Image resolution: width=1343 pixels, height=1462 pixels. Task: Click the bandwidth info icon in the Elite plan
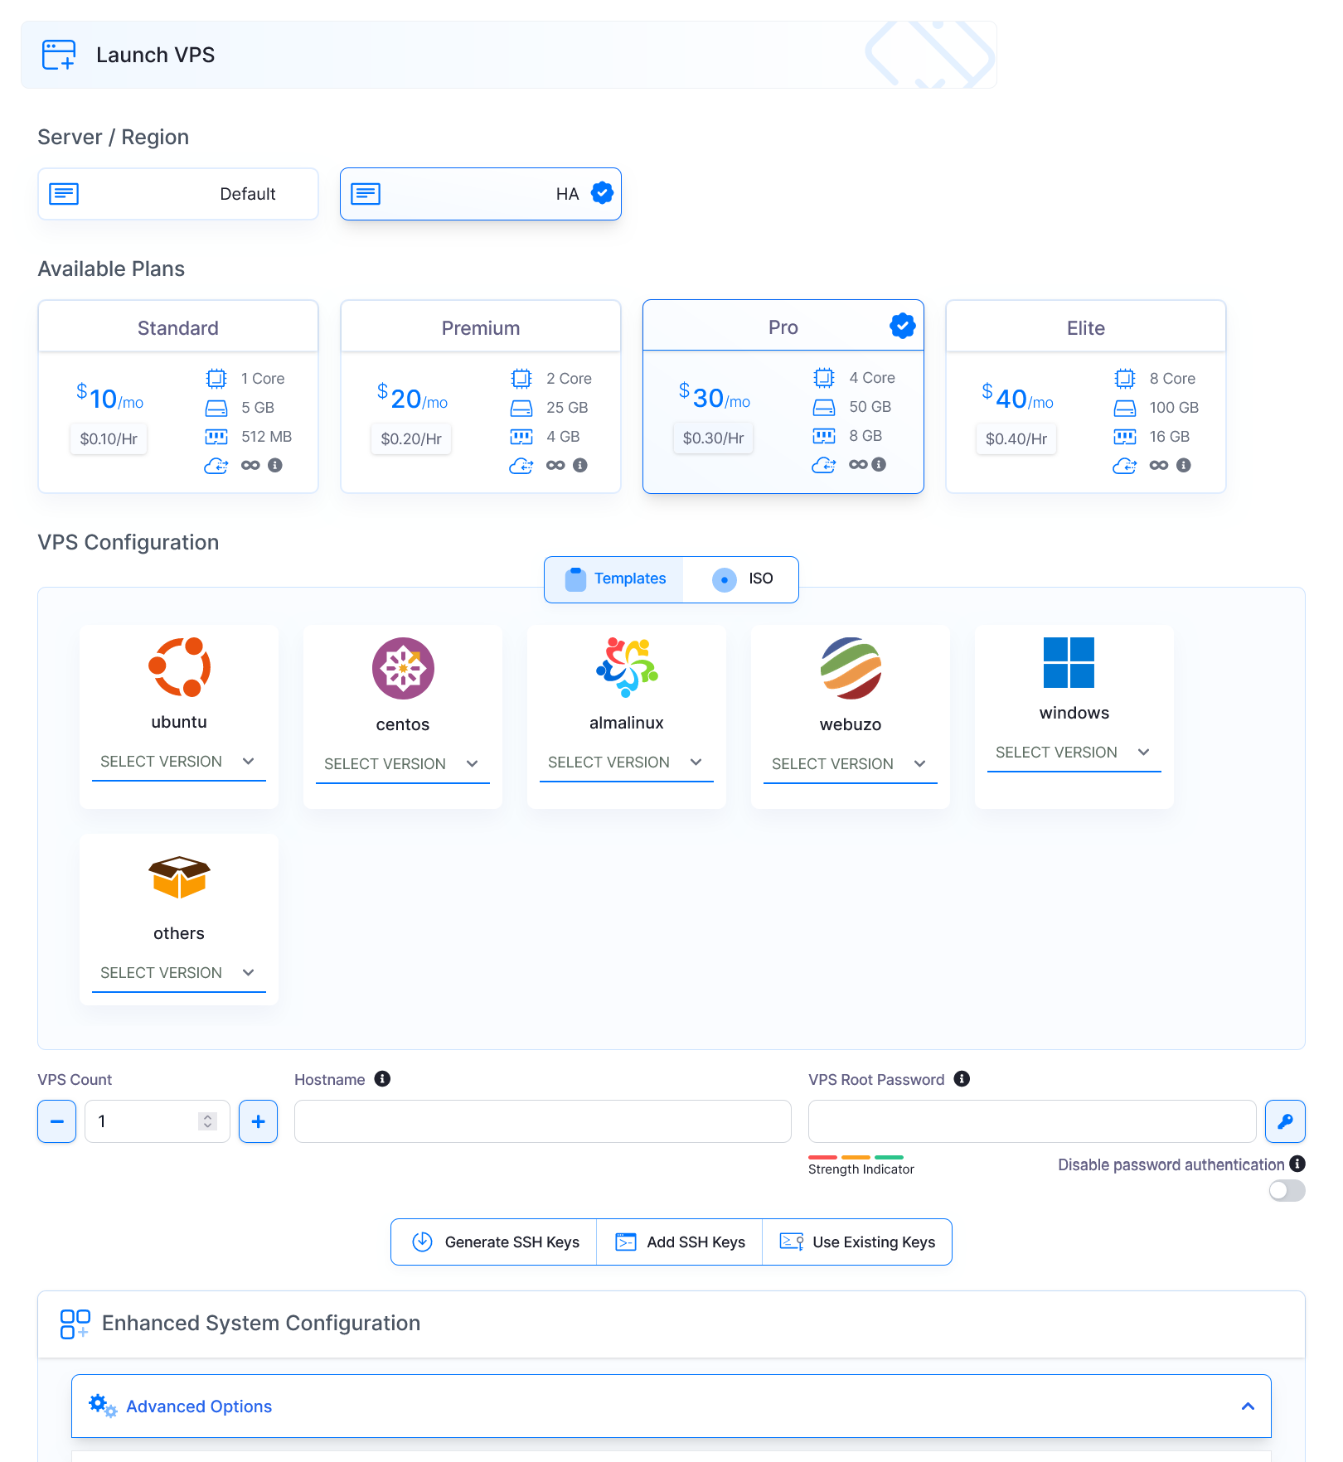[x=1184, y=465]
